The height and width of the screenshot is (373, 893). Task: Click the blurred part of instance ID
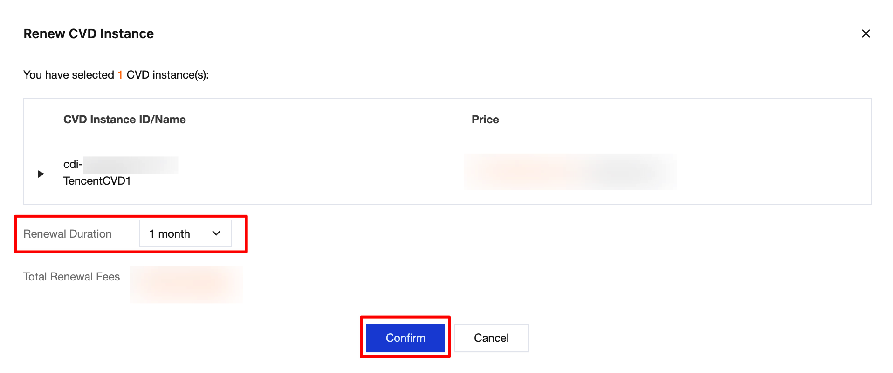point(131,165)
